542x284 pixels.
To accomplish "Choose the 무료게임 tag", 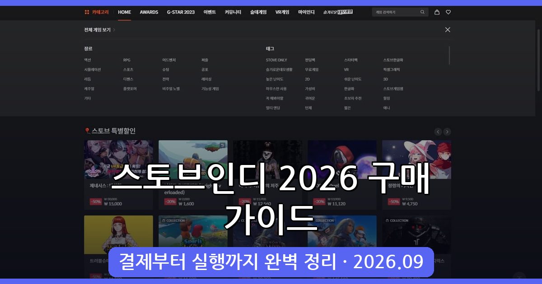I will click(312, 69).
